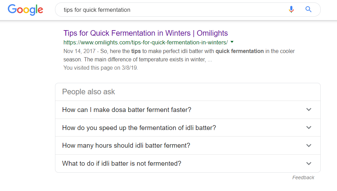Screen dimensions: 337x191
Task: Click the Feedback link below the questions box
Action: point(303,177)
